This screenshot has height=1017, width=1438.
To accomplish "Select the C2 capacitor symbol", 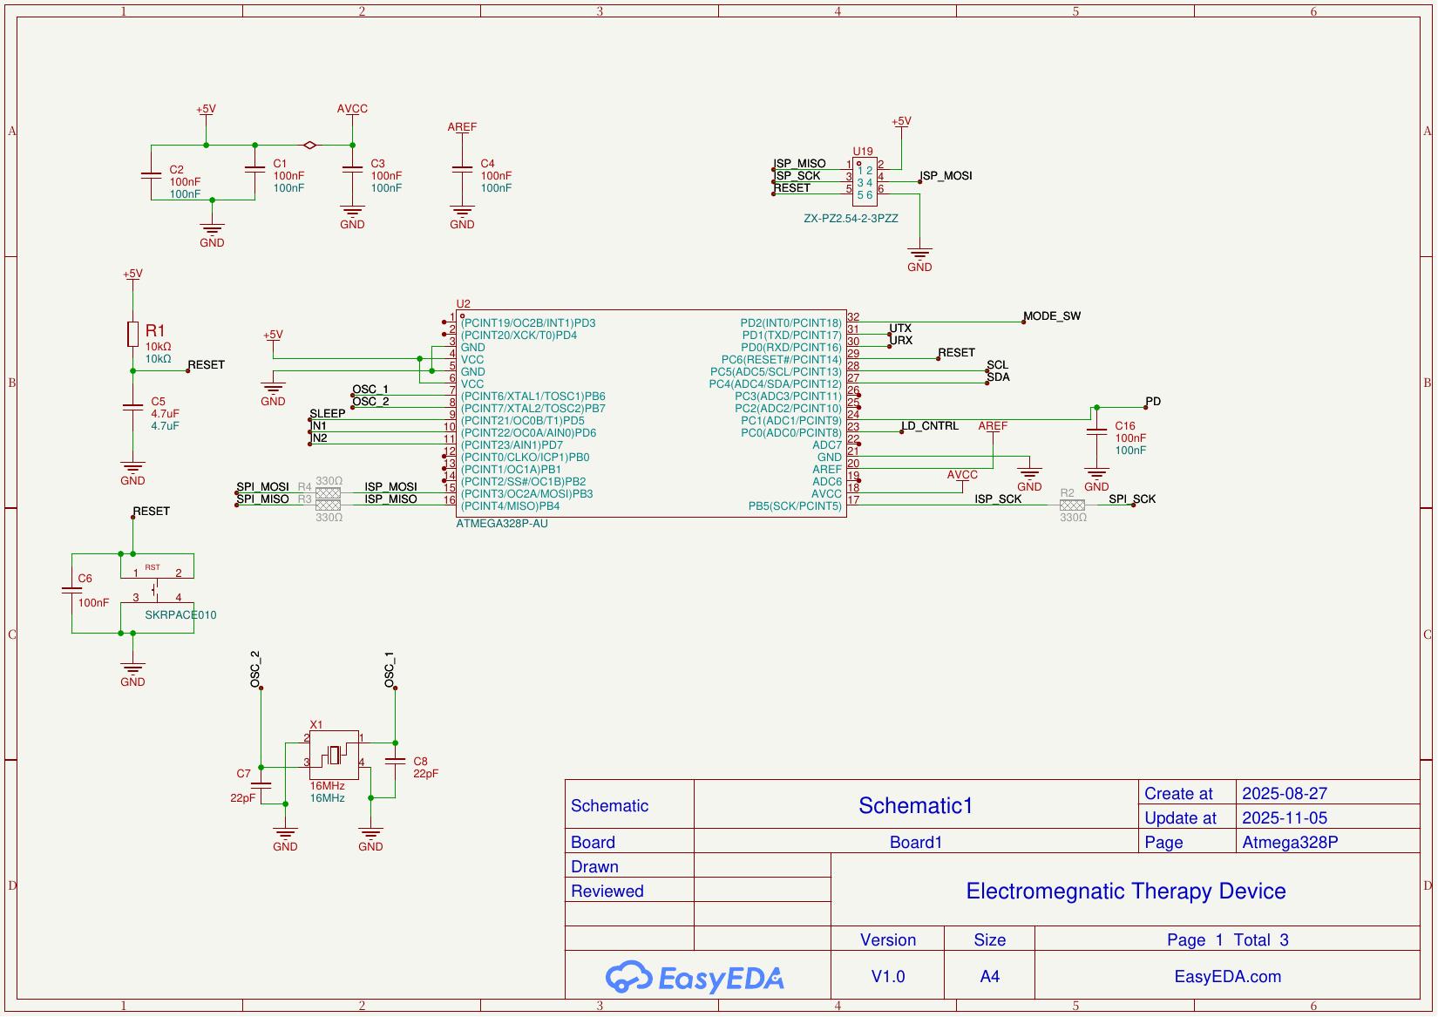I will (x=151, y=175).
